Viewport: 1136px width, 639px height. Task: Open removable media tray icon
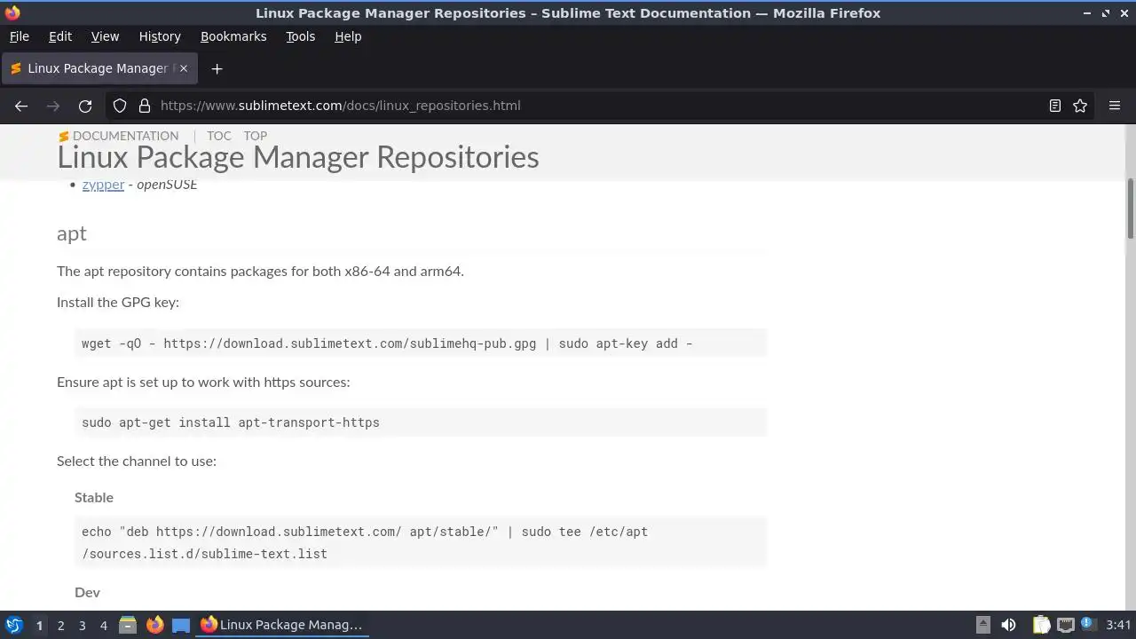(x=983, y=625)
